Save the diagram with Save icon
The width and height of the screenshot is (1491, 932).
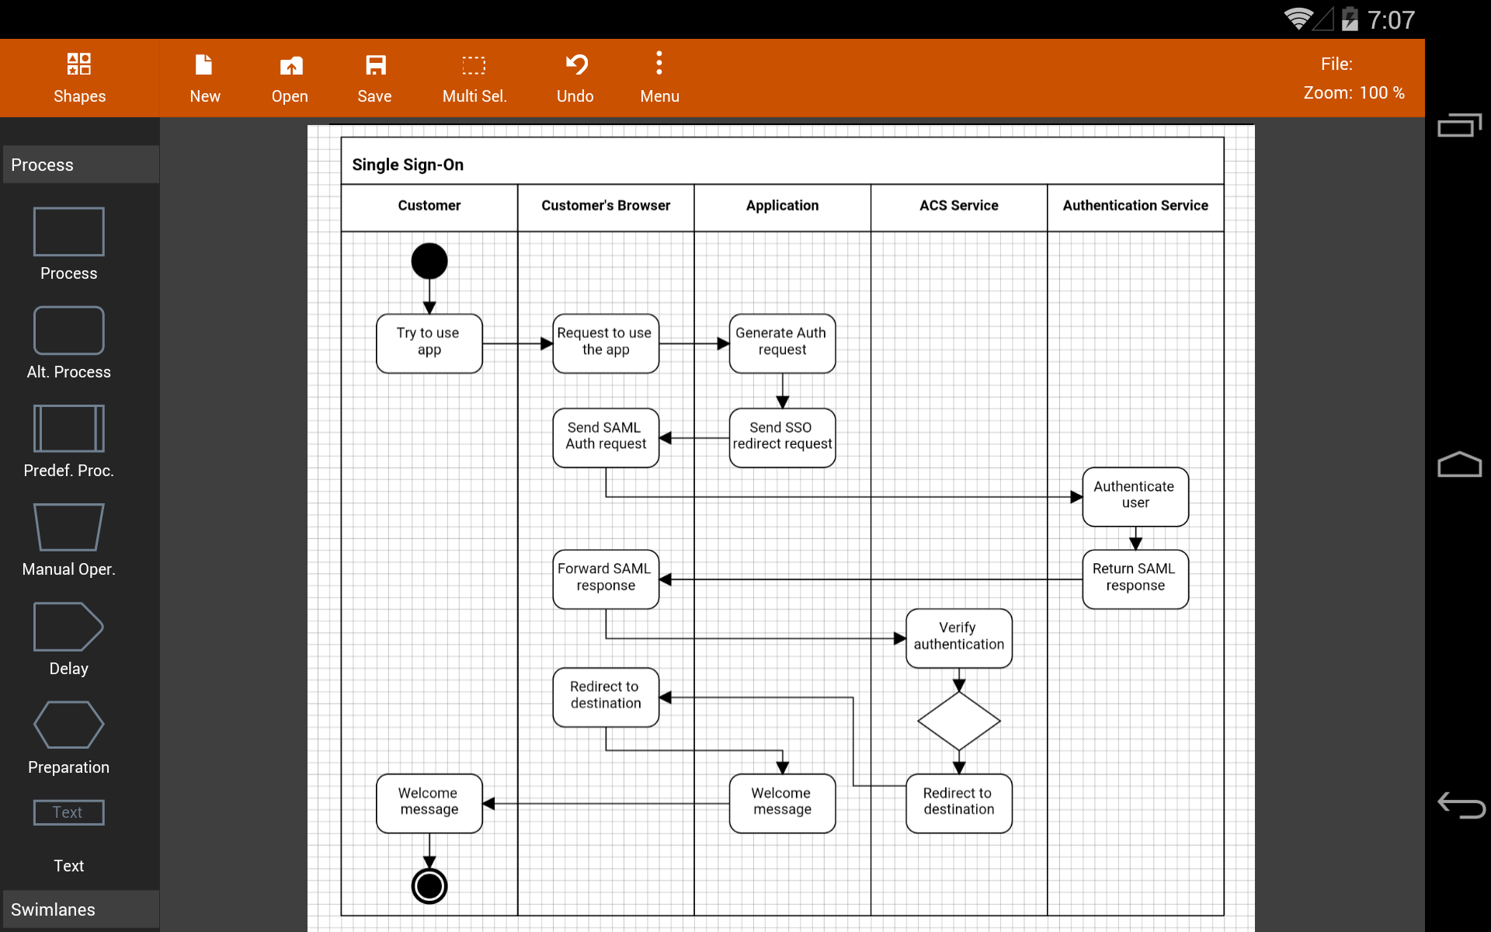click(375, 65)
